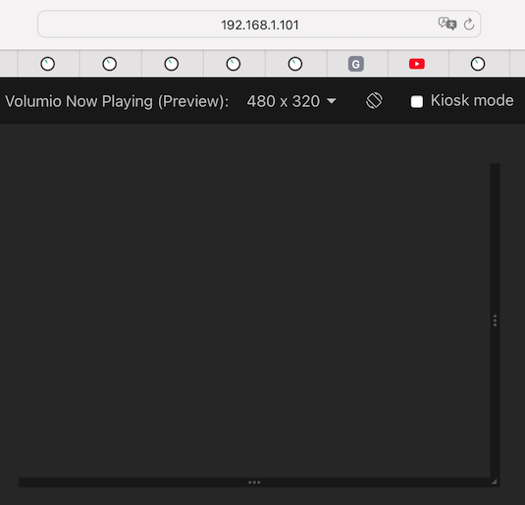
Task: Enable the Kiosk mode checkbox
Action: point(417,101)
